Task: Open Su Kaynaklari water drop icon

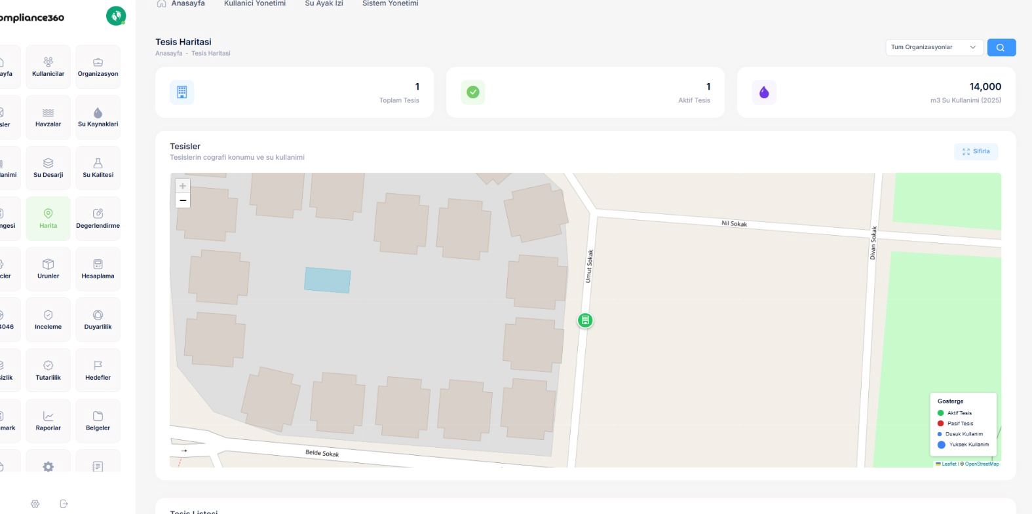Action: 98,113
